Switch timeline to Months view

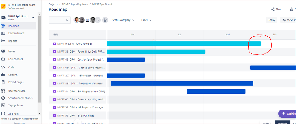click(282, 123)
